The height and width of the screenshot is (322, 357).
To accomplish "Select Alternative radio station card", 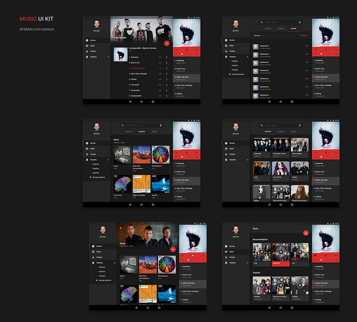I will click(281, 254).
